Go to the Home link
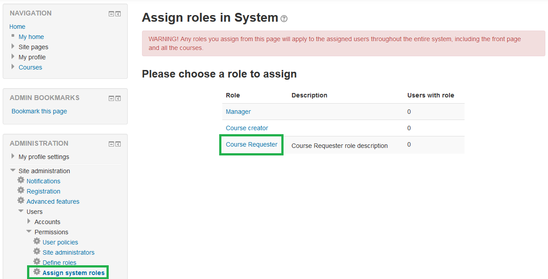The height and width of the screenshot is (279, 548). (x=17, y=27)
